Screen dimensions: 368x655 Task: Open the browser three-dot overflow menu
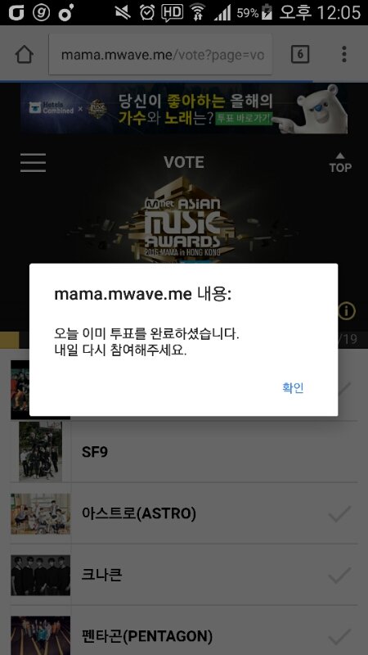343,54
